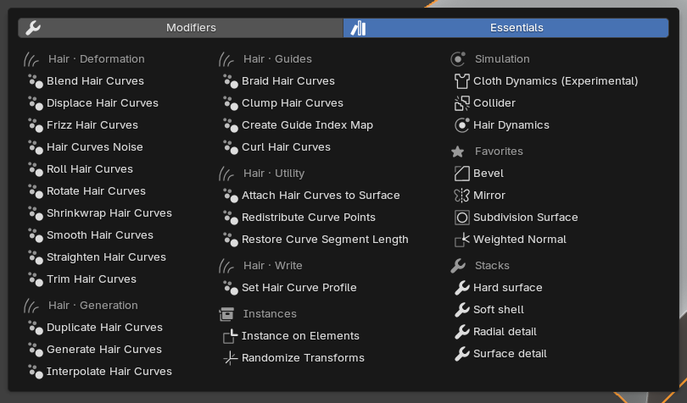
Task: Click the Collider icon
Action: 461,103
